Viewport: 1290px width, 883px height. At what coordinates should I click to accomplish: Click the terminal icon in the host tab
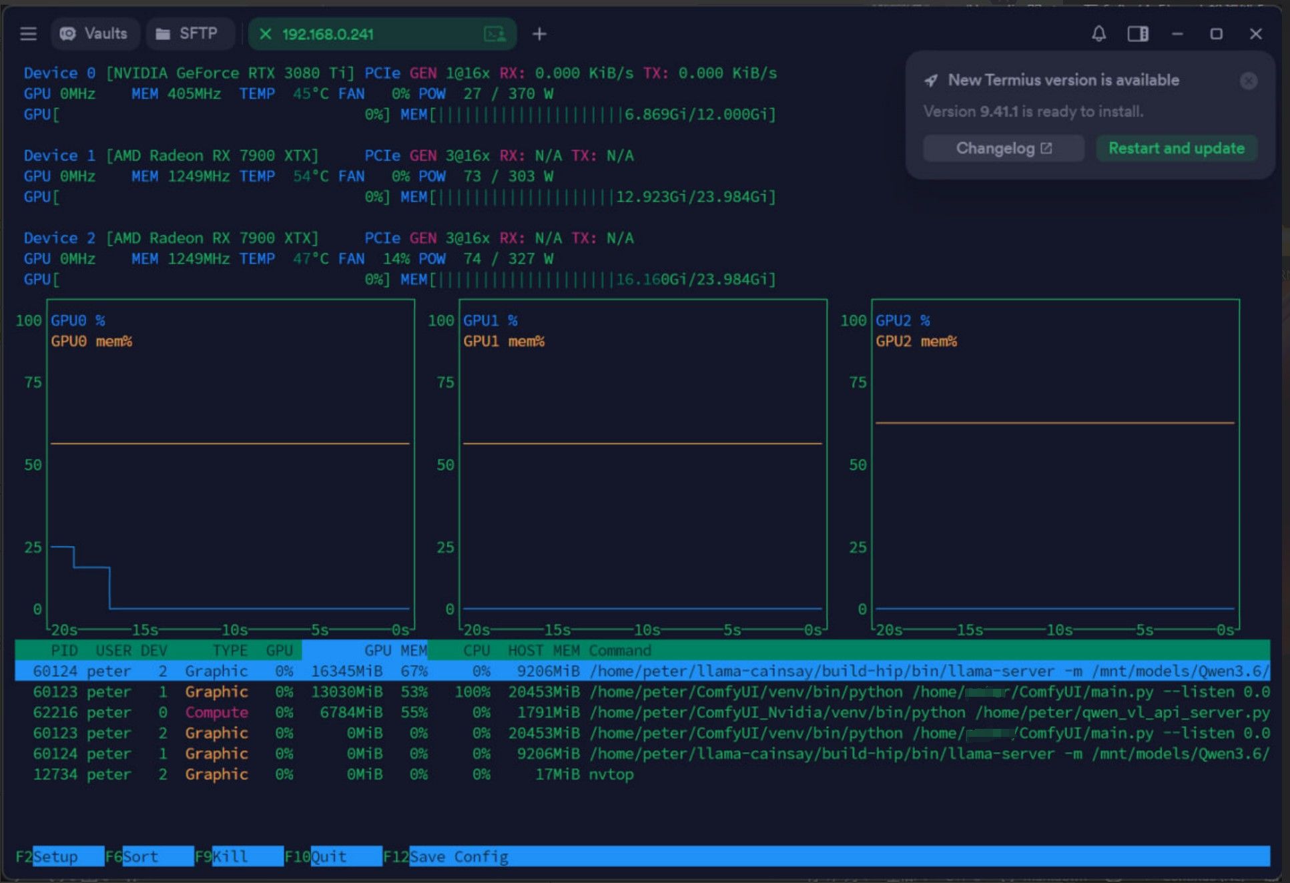click(x=495, y=34)
